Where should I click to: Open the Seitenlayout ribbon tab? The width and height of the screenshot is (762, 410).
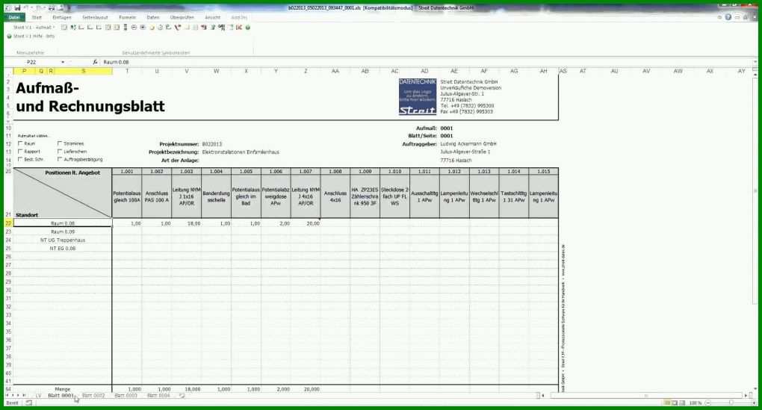coord(95,17)
